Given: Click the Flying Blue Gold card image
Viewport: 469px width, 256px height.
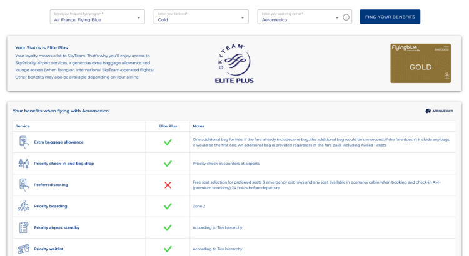Looking at the screenshot, I should 420,63.
